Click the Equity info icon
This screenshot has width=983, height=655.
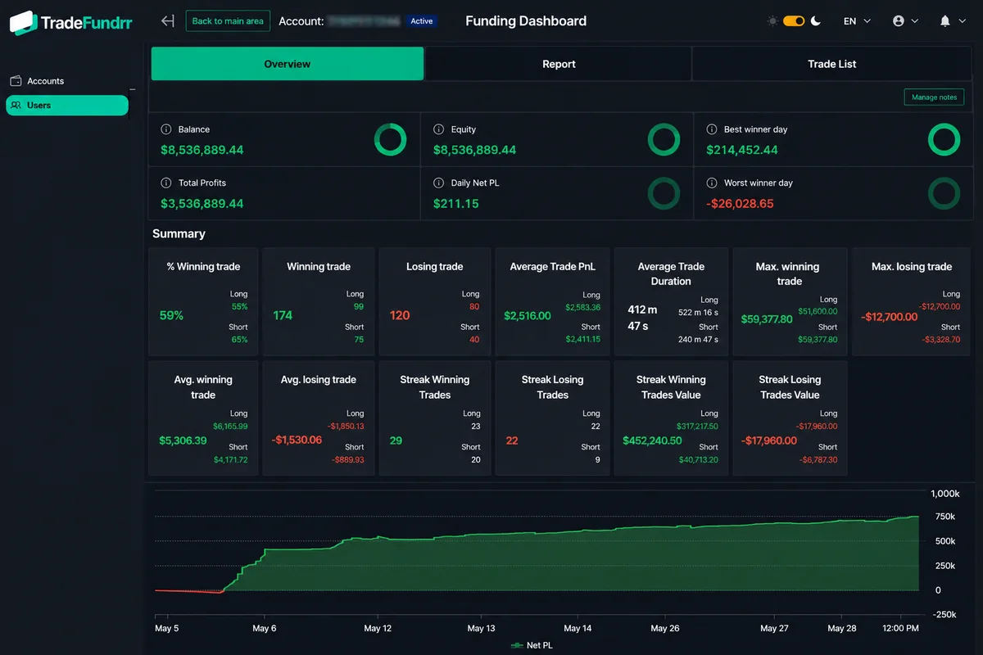coord(439,129)
